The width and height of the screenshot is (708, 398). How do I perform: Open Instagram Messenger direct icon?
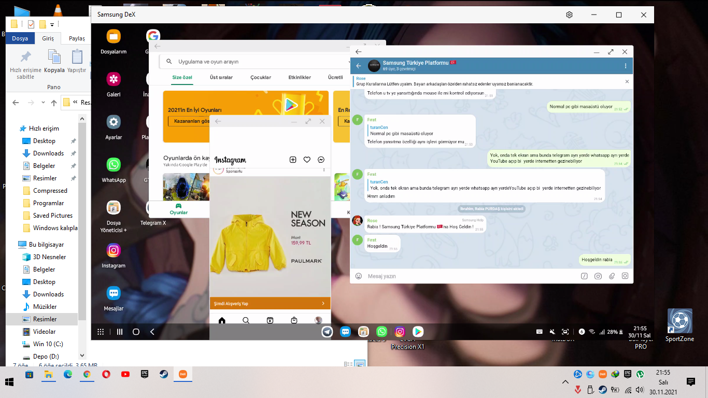[321, 160]
